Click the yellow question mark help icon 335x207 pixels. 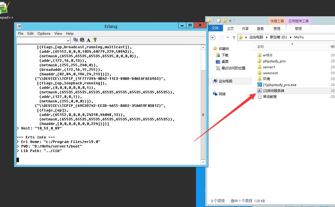[95, 40]
